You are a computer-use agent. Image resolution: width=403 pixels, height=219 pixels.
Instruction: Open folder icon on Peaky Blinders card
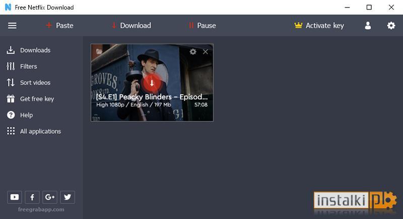pos(99,51)
